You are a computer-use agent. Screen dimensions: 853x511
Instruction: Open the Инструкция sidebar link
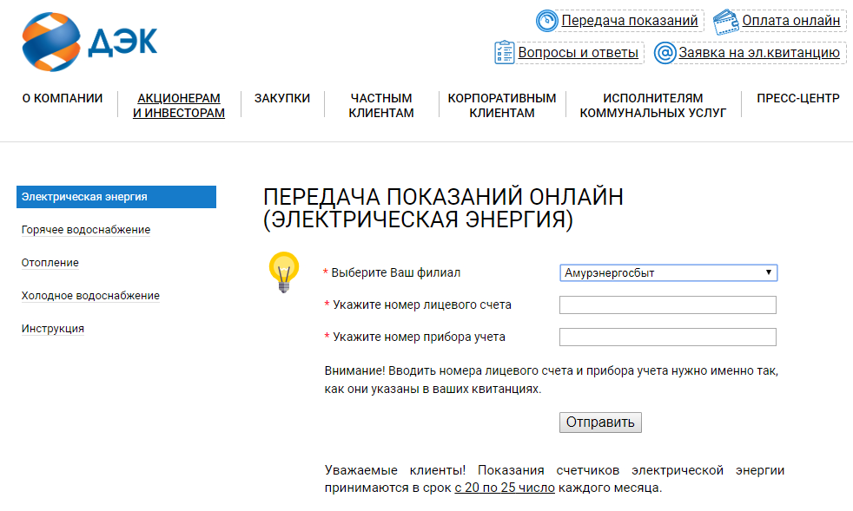click(53, 329)
